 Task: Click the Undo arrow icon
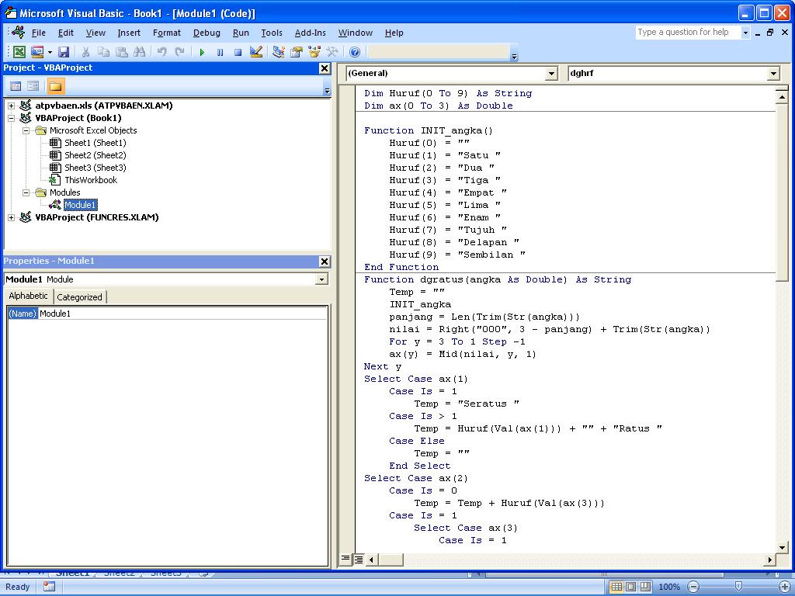(x=161, y=52)
